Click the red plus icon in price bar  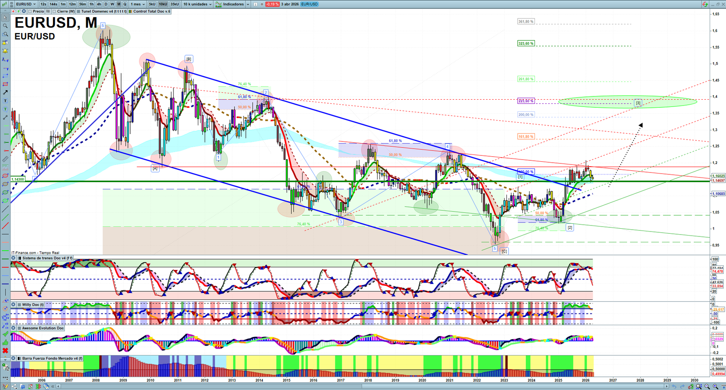(x=14, y=11)
